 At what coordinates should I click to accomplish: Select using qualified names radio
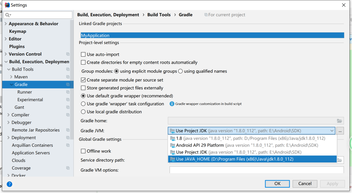181,71
